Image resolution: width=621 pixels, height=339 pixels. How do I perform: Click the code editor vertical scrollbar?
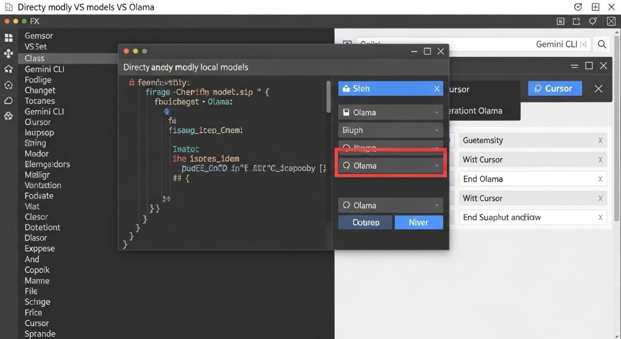329,97
